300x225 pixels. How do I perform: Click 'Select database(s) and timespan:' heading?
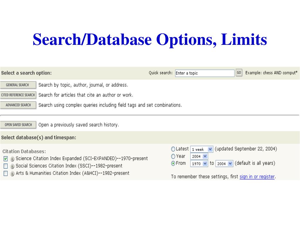click(x=39, y=138)
